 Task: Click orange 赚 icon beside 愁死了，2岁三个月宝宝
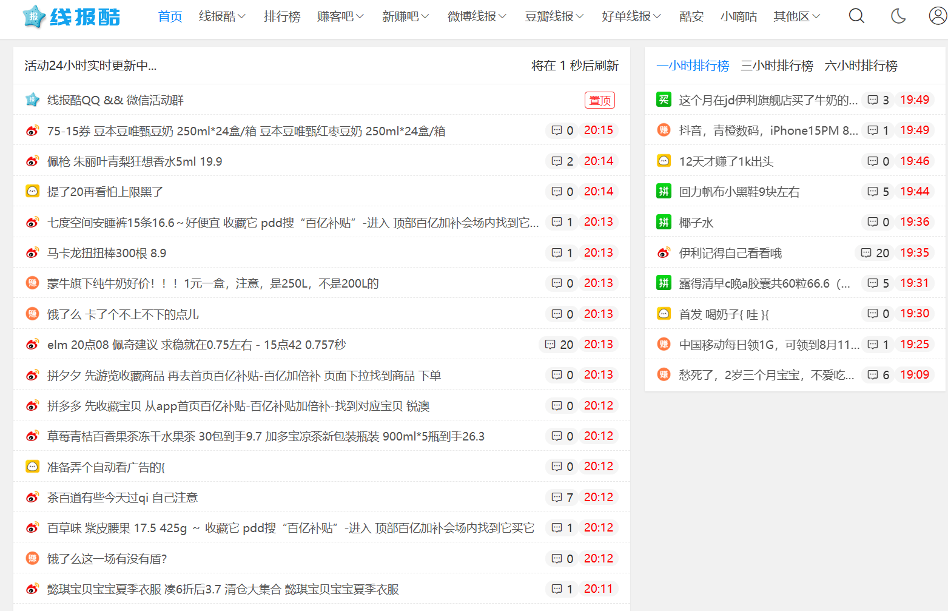664,374
